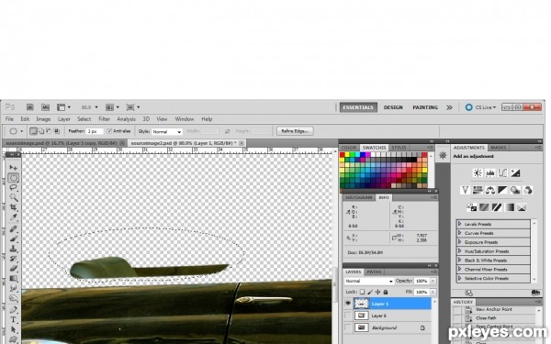Pick the red swatch in Swatches
The height and width of the screenshot is (344, 551).
343,155
